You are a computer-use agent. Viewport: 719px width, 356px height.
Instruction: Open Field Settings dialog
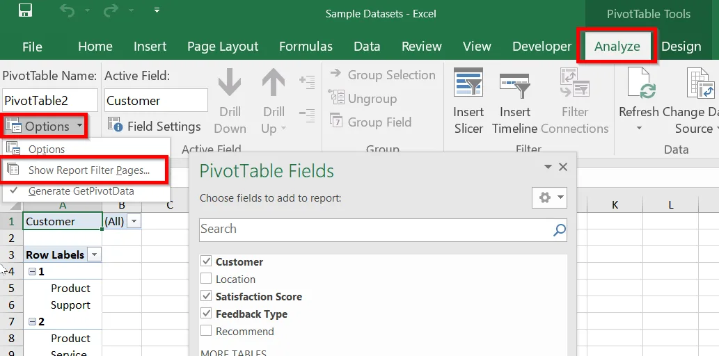pos(155,126)
